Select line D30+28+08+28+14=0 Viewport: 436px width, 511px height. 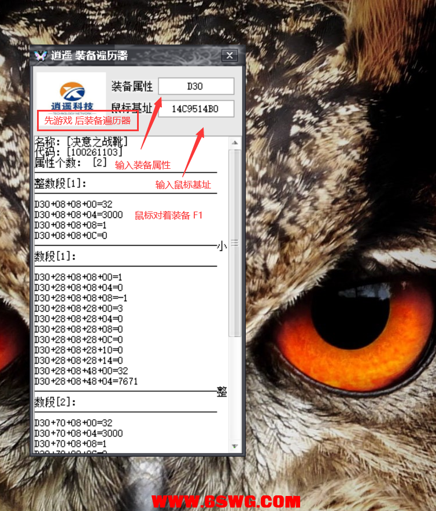[x=79, y=361]
